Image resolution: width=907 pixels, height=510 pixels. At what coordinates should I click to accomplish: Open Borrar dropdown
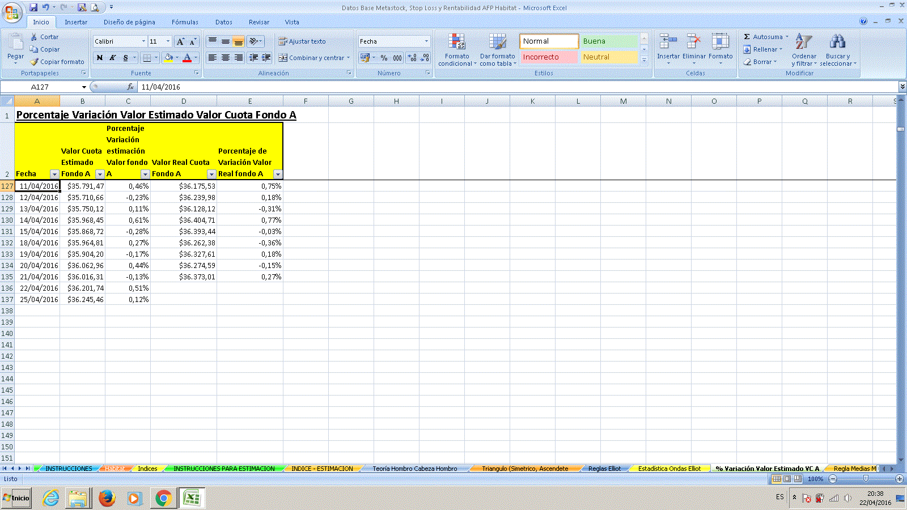[761, 62]
